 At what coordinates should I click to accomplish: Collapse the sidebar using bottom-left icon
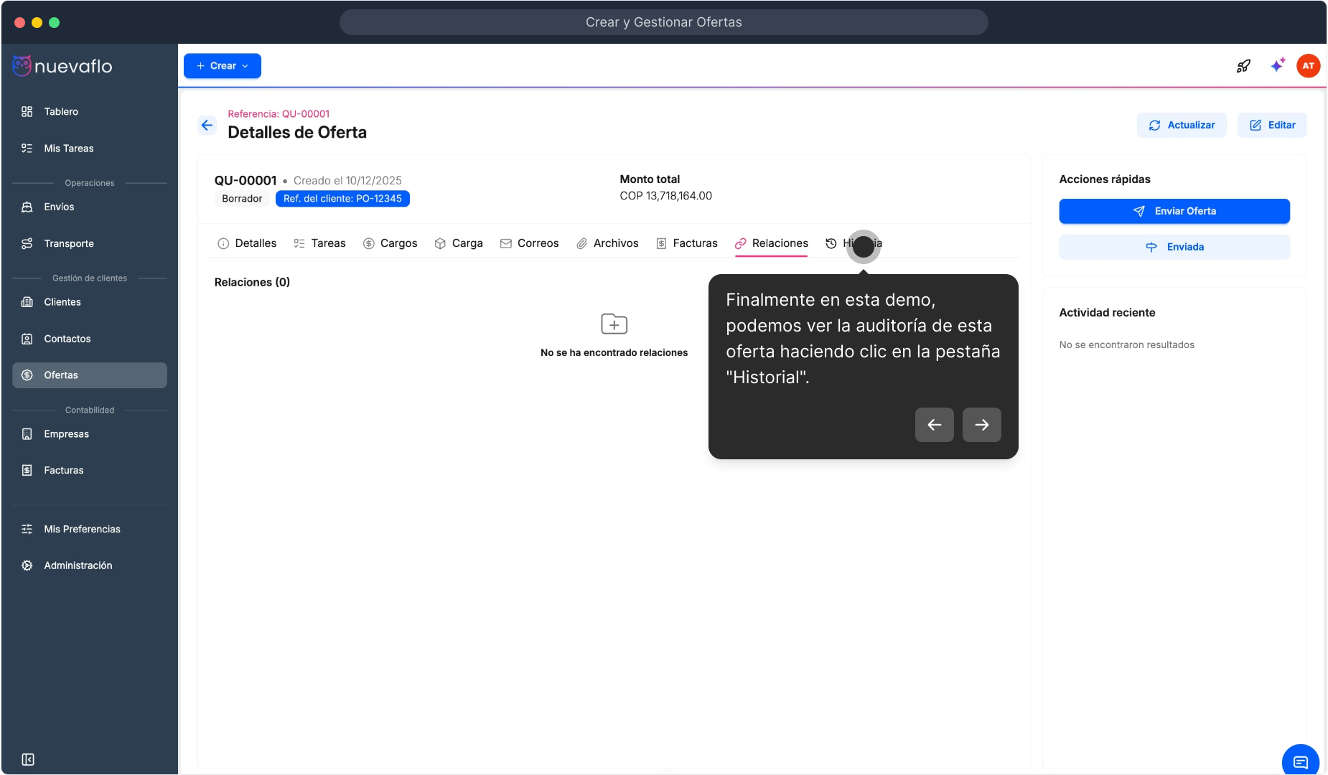pyautogui.click(x=28, y=759)
